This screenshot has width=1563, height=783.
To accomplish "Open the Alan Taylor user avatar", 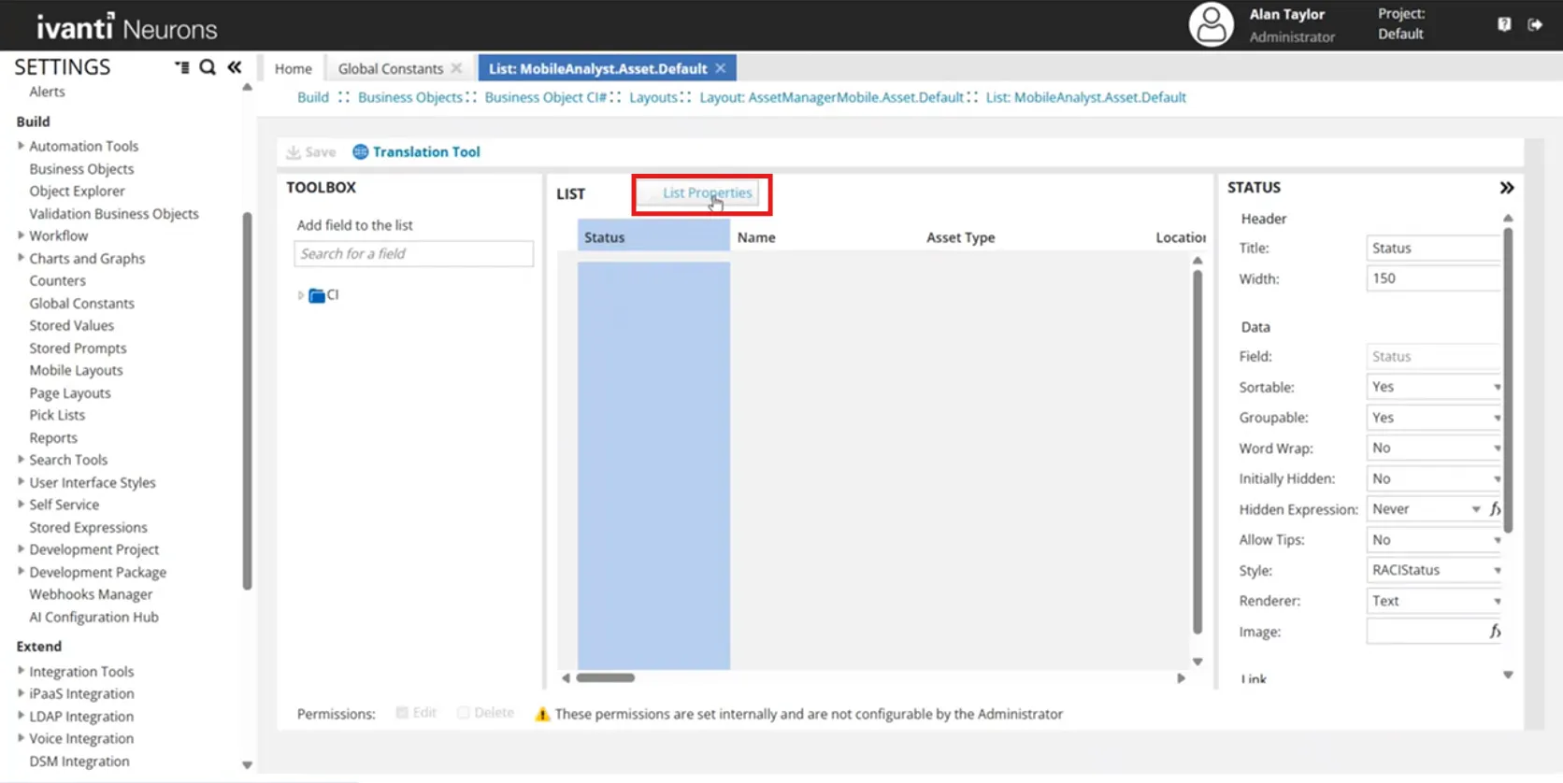I will [1211, 24].
